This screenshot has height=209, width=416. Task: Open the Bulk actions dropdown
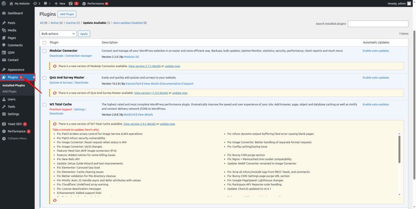(58, 34)
